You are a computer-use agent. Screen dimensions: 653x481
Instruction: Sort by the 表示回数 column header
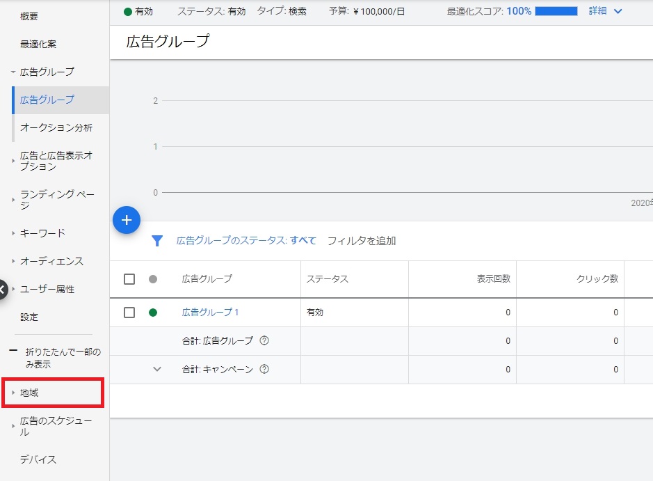(494, 279)
